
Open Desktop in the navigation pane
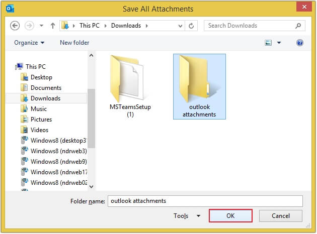point(37,77)
